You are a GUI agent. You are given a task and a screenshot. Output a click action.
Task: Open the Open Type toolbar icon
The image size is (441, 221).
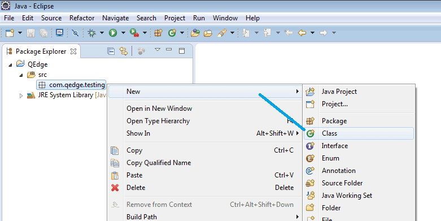click(195, 33)
